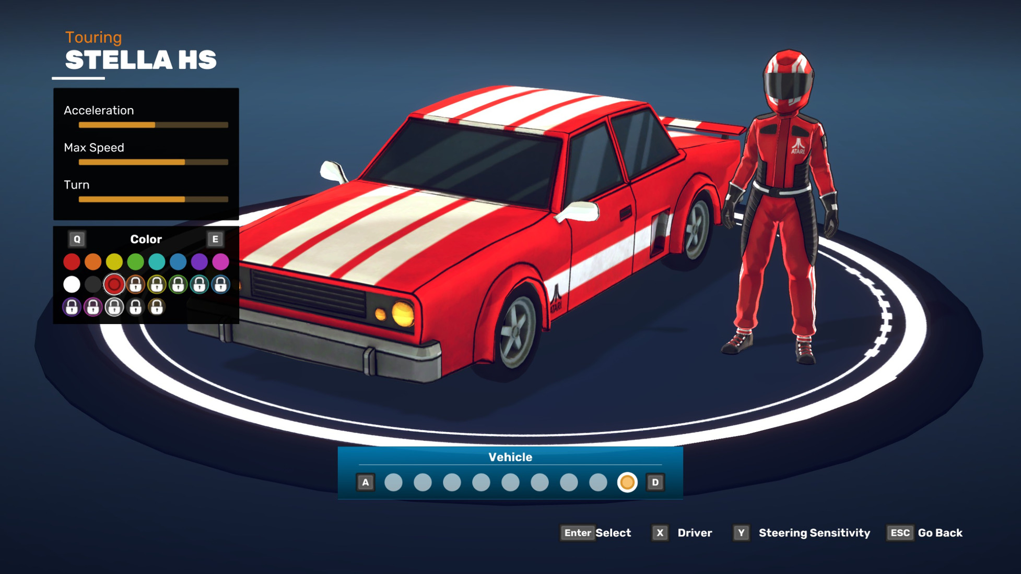Viewport: 1021px width, 574px height.
Task: Choose the white color swatch
Action: point(72,284)
